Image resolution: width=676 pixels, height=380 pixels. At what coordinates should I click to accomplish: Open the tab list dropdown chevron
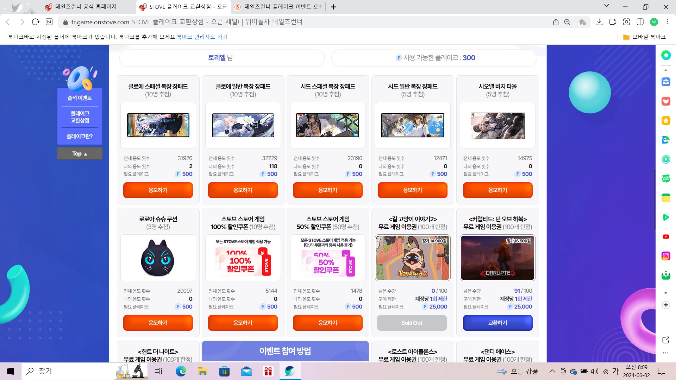pyautogui.click(x=606, y=6)
